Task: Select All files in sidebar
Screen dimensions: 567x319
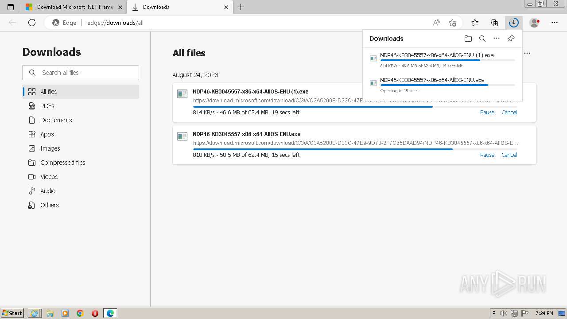Action: (x=81, y=92)
